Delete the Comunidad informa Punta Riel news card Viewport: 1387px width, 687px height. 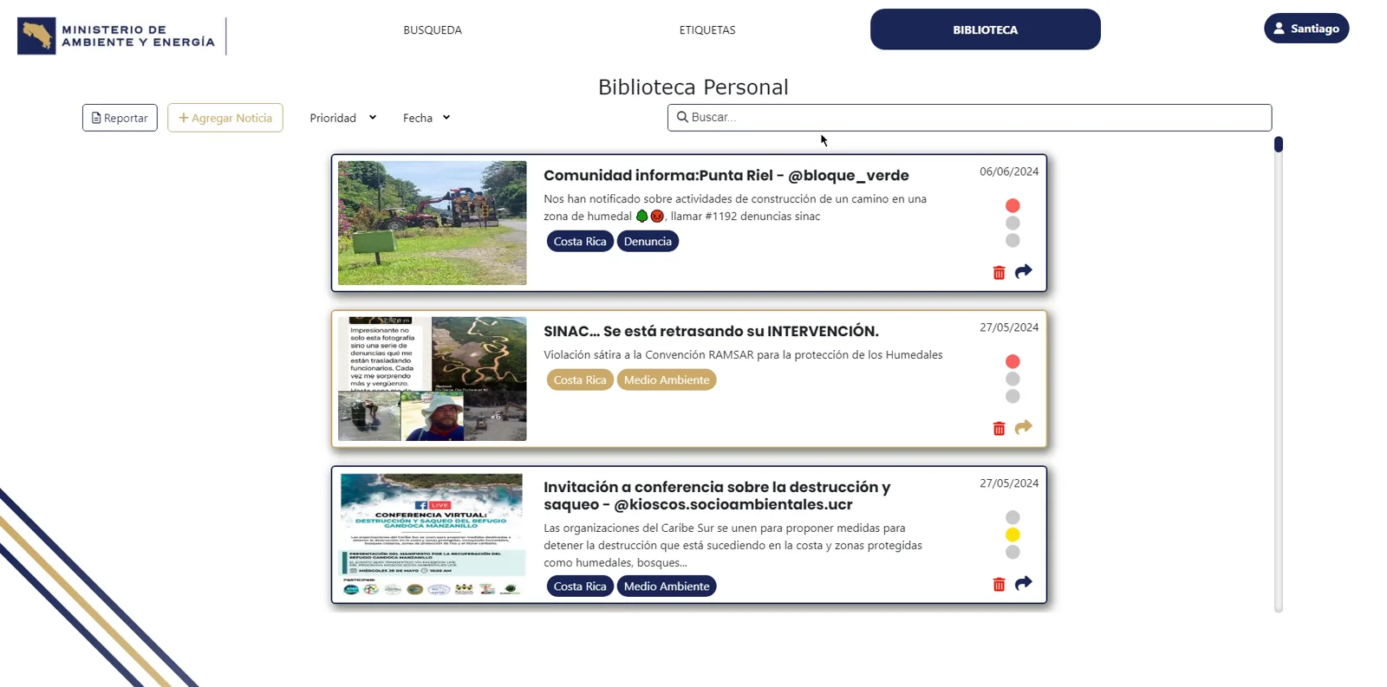click(x=999, y=273)
